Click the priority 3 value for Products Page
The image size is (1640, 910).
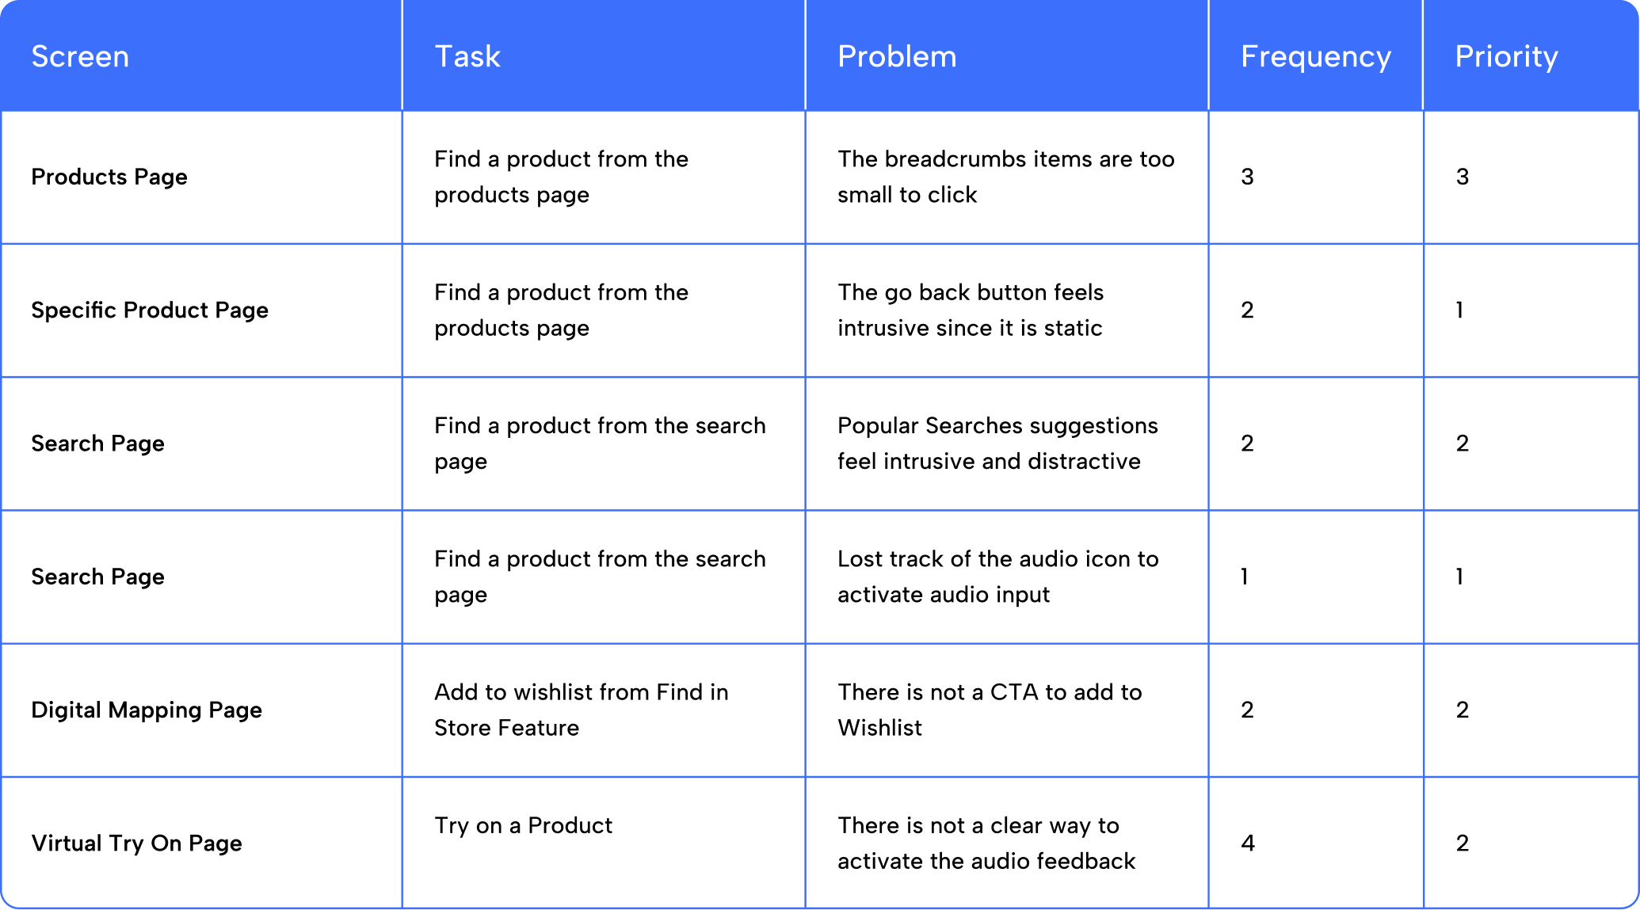click(1463, 177)
